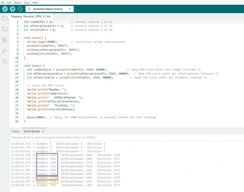
Task: Open the Debug panel in the sidebar
Action: point(4,51)
